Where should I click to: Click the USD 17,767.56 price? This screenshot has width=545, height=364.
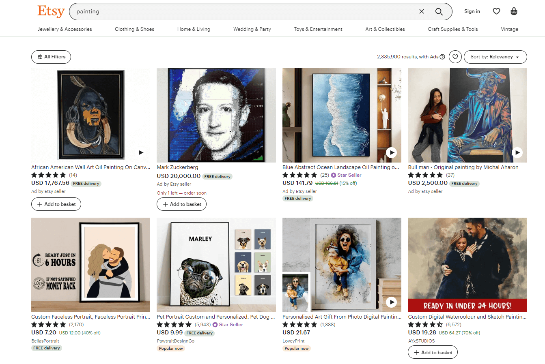(x=50, y=183)
